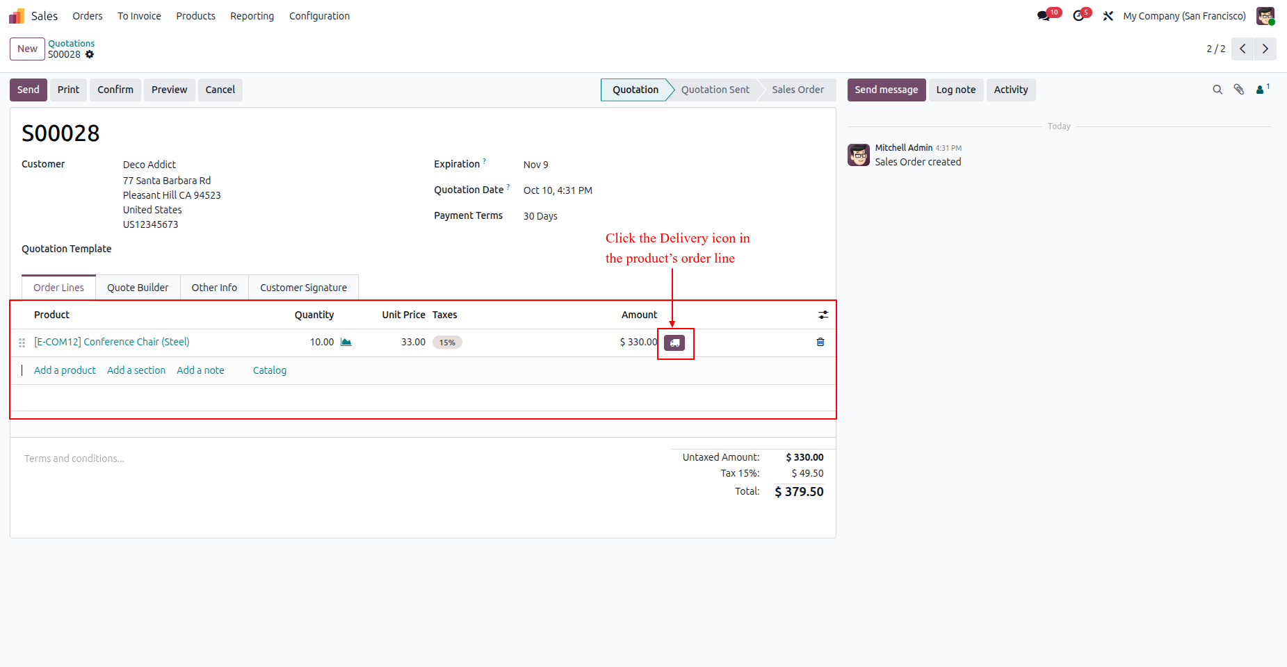Image resolution: width=1287 pixels, height=667 pixels.
Task: Open the To Invoice menu
Action: click(139, 15)
